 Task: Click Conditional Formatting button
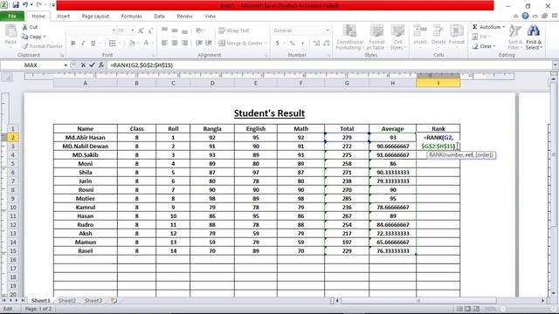(x=349, y=38)
